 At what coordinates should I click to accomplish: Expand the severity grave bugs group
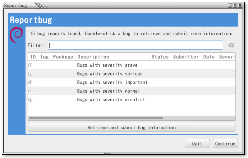[x=31, y=65]
